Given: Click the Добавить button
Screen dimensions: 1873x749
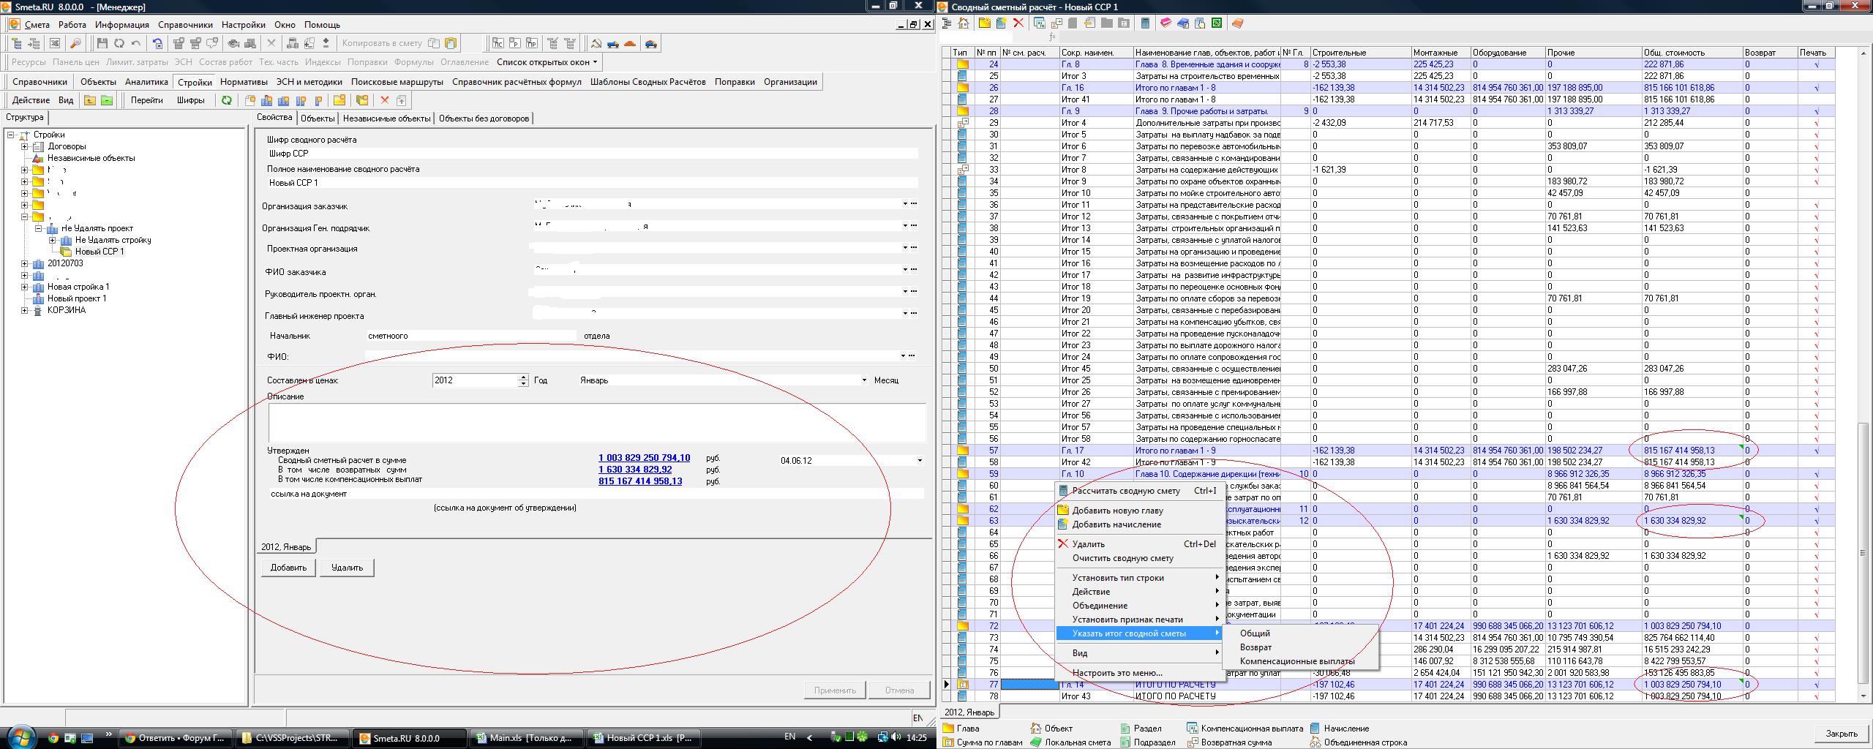Looking at the screenshot, I should (288, 568).
